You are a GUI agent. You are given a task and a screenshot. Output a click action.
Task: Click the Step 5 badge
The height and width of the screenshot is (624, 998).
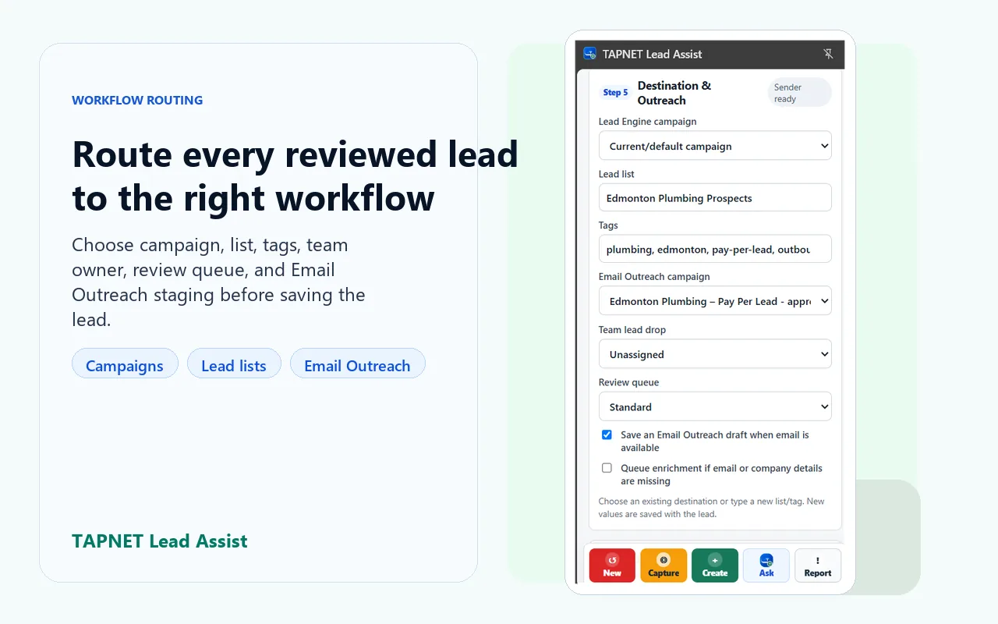[615, 93]
